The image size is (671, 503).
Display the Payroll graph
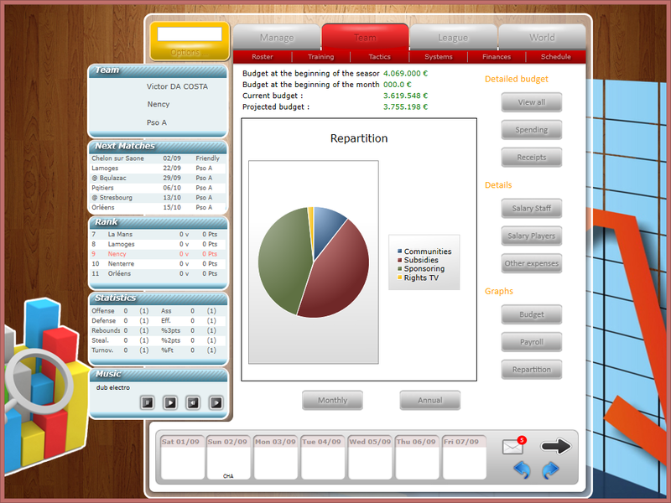coord(532,342)
